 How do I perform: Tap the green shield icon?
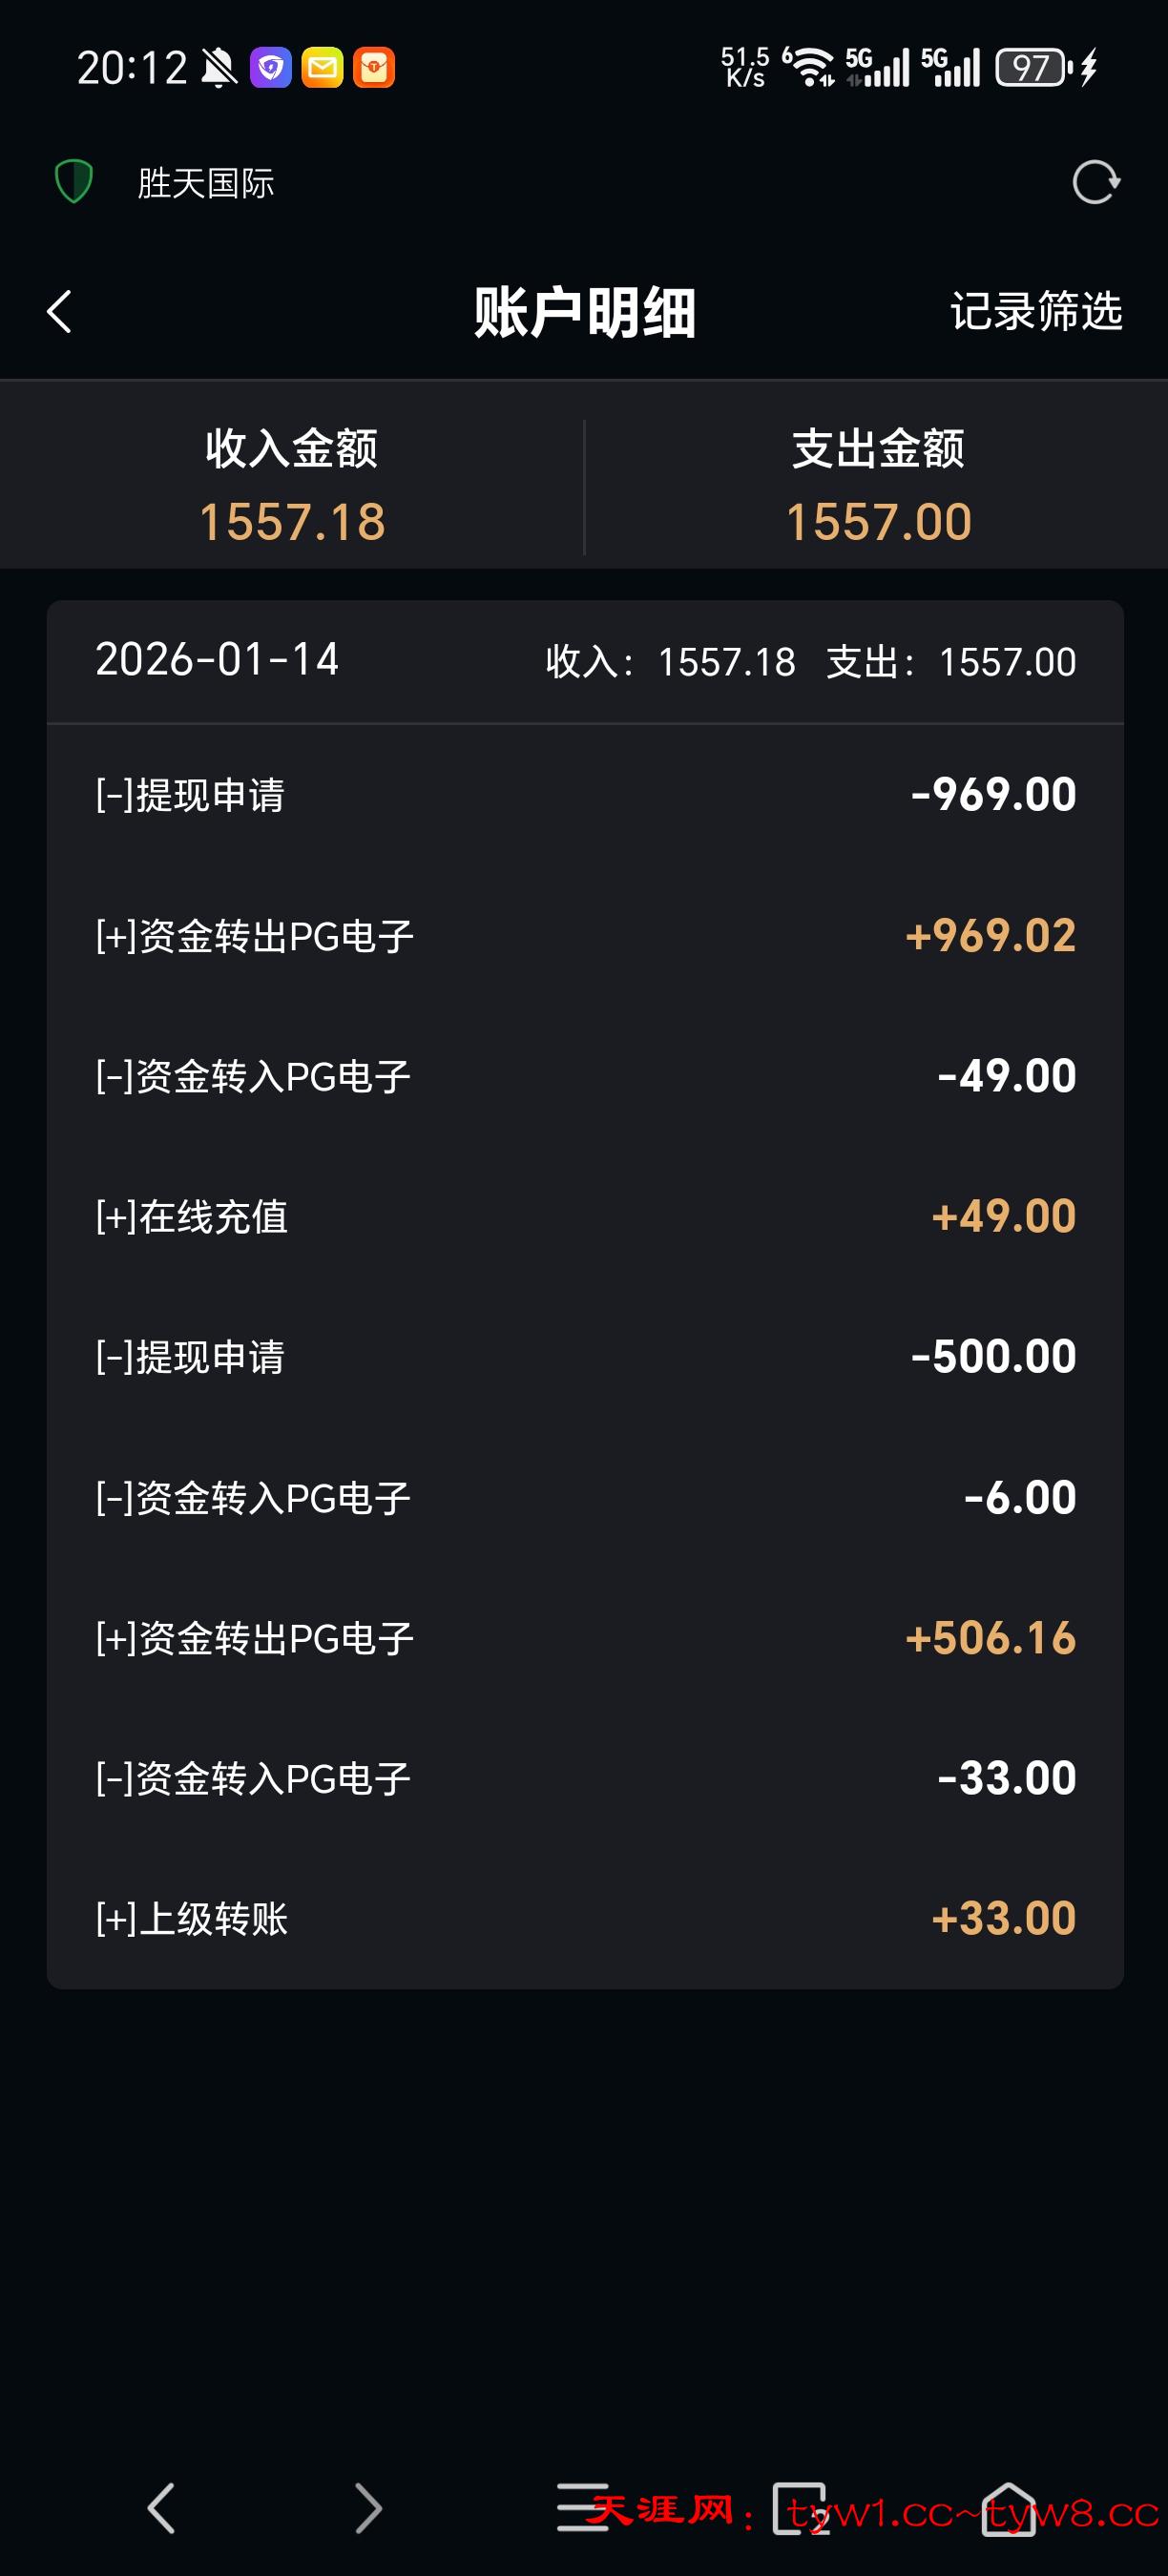pos(73,182)
